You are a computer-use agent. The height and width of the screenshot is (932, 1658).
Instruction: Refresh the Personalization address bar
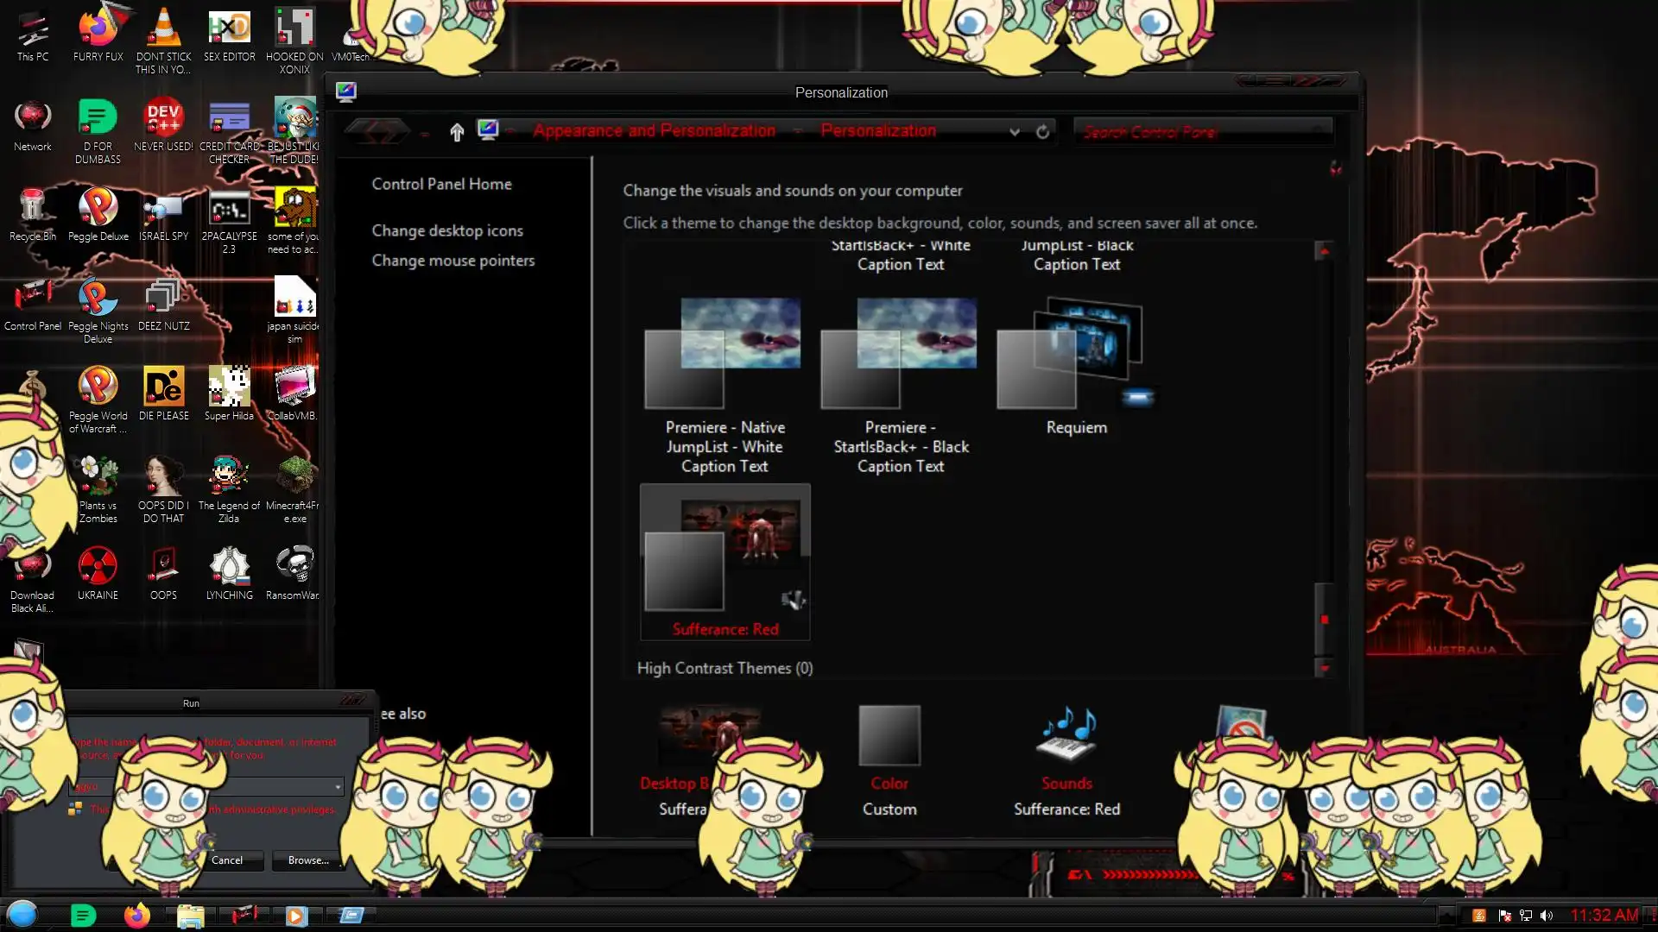1042,131
